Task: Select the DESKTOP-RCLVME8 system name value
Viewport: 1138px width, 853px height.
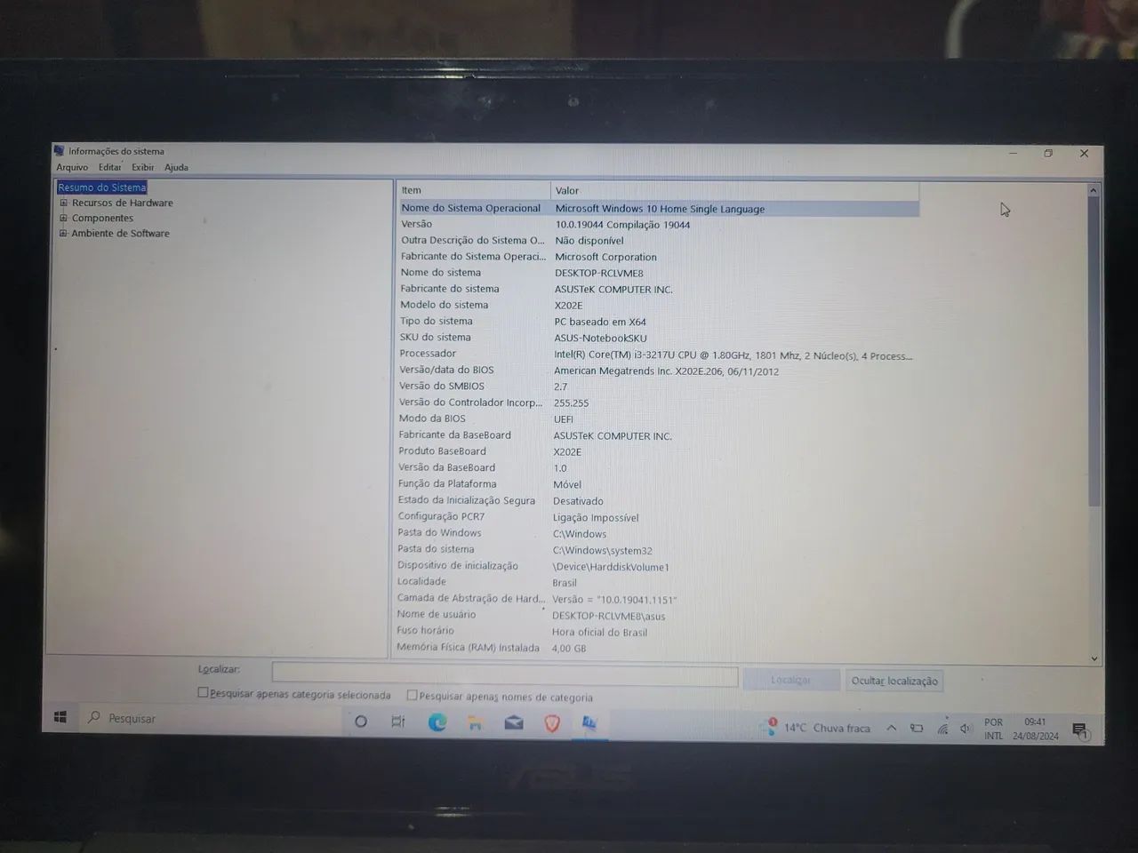Action: pyautogui.click(x=599, y=274)
